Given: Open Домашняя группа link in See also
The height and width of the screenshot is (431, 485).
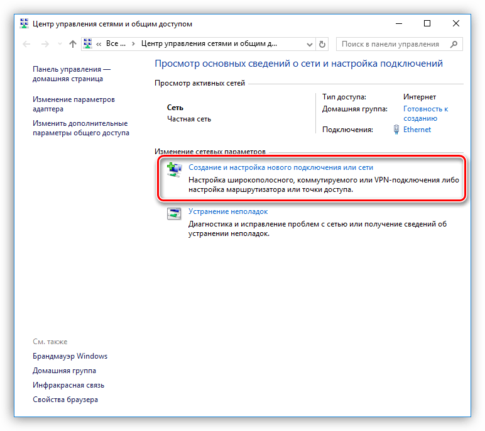Looking at the screenshot, I should pos(64,371).
